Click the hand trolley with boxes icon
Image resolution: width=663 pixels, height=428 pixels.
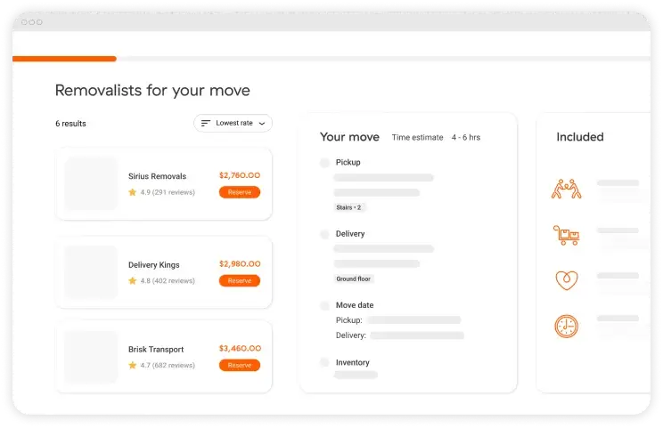point(566,235)
